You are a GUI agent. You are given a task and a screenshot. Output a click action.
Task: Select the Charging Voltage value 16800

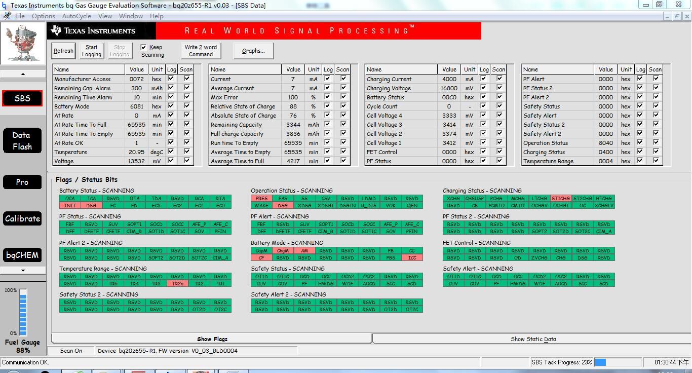(449, 88)
